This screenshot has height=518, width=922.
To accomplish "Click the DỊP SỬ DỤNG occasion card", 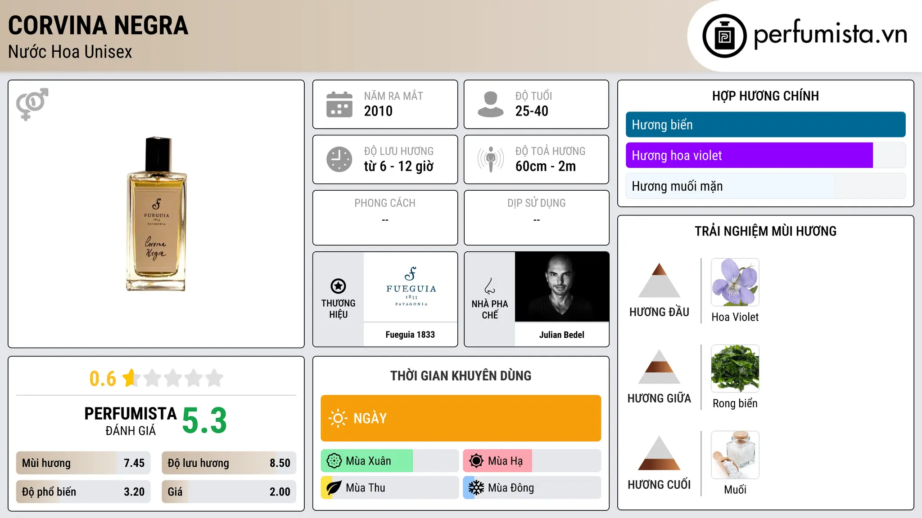I will pos(537,218).
